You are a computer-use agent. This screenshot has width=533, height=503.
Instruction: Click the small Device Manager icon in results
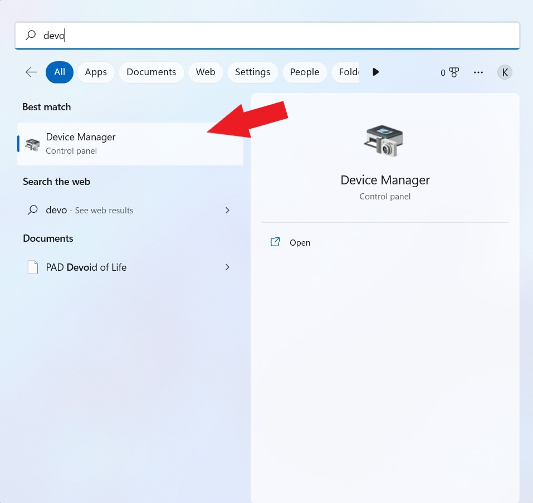click(33, 144)
